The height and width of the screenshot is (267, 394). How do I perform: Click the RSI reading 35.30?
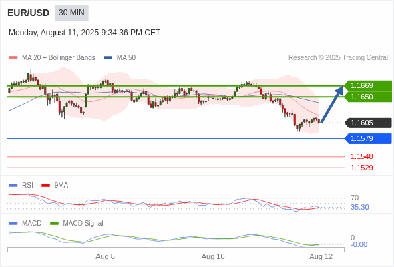(x=359, y=207)
